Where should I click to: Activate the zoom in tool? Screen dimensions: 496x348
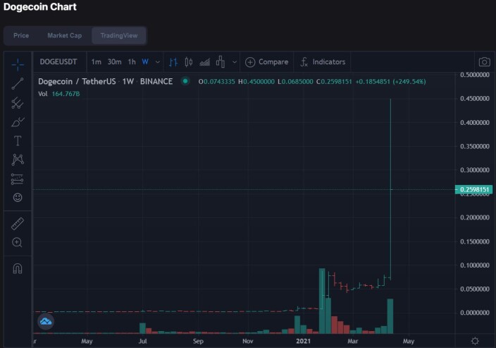pyautogui.click(x=17, y=243)
